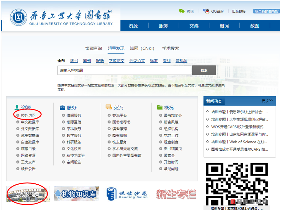Click the 概况 folder icon
The height and width of the screenshot is (213, 281).
pos(160,108)
